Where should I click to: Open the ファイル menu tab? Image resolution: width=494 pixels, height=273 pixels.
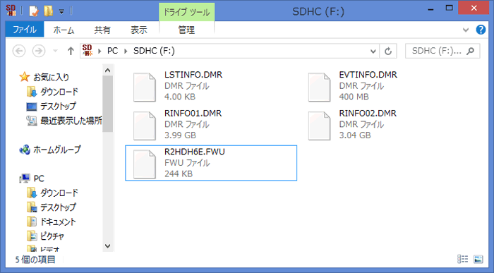25,30
